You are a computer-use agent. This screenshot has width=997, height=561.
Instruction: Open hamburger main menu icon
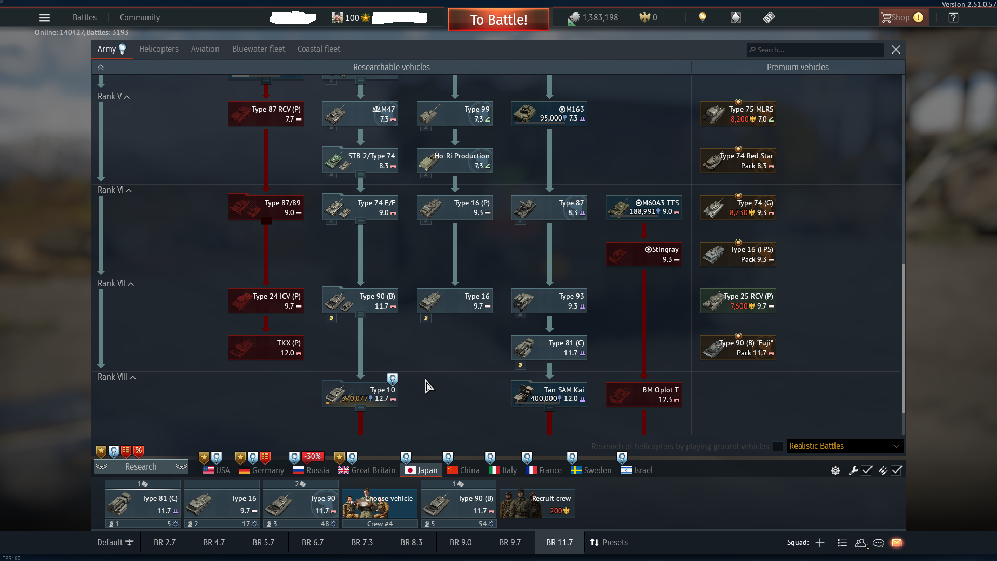(45, 18)
